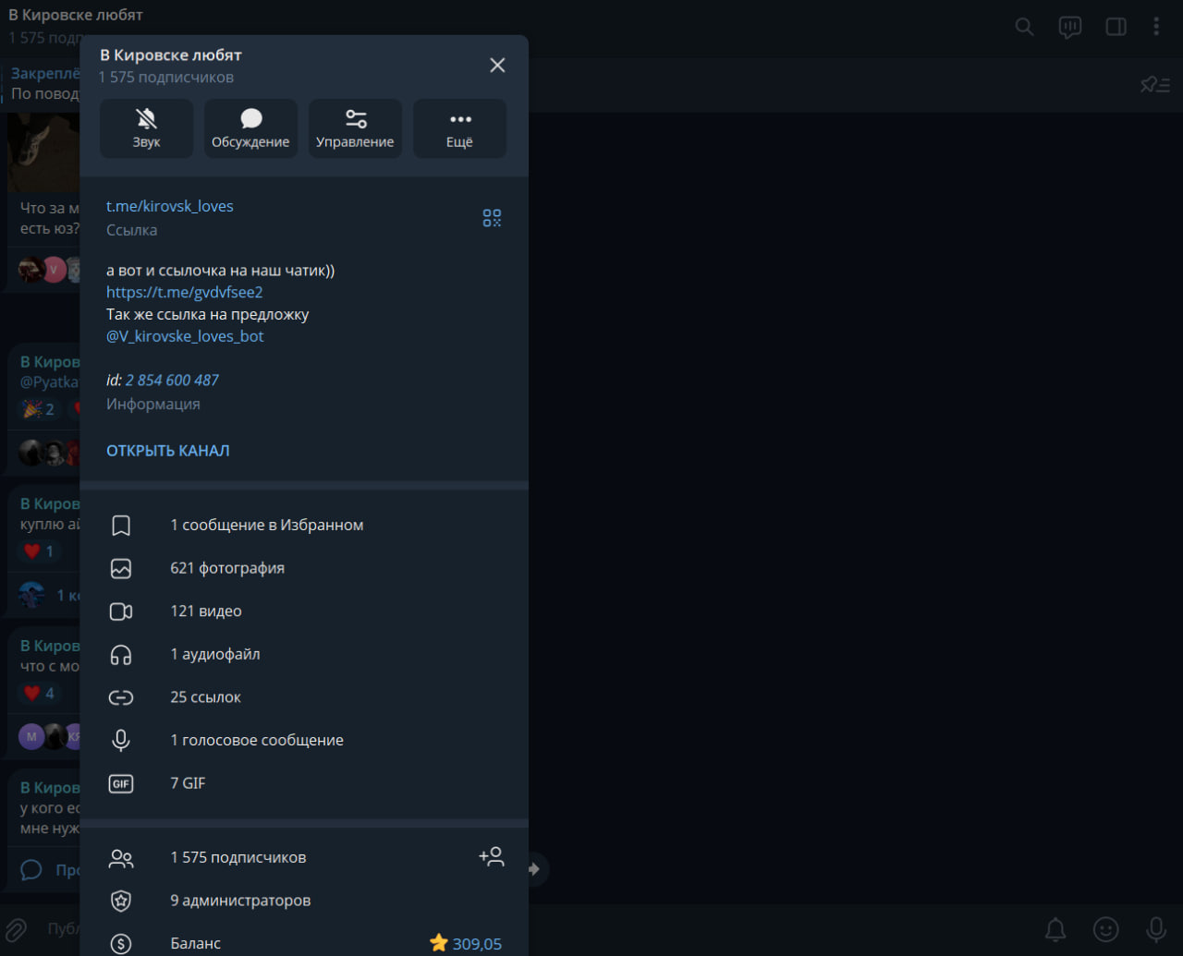Open the Ещё more options button
The width and height of the screenshot is (1183, 956).
click(x=459, y=128)
